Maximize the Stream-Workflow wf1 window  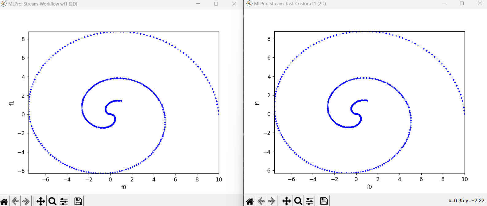(x=216, y=4)
